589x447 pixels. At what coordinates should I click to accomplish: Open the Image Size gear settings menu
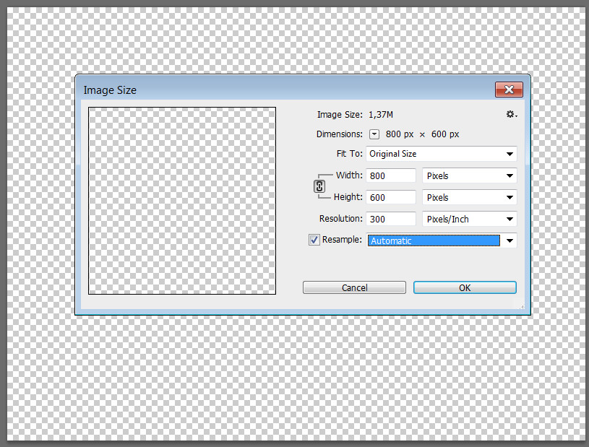coord(512,114)
